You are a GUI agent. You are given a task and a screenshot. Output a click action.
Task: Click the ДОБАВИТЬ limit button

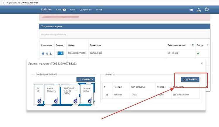[x=190, y=79]
